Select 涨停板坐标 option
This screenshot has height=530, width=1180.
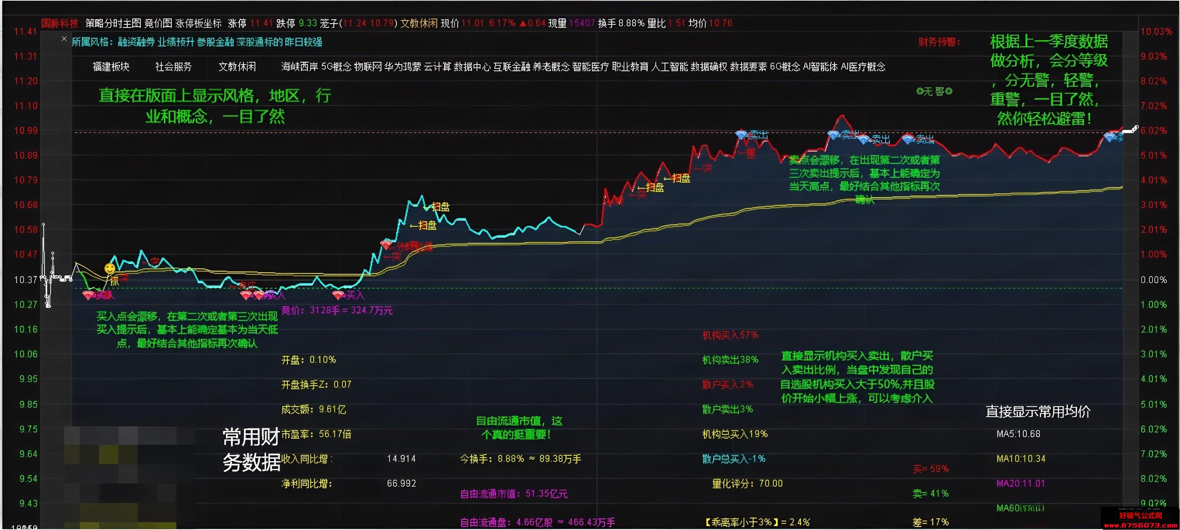click(198, 23)
